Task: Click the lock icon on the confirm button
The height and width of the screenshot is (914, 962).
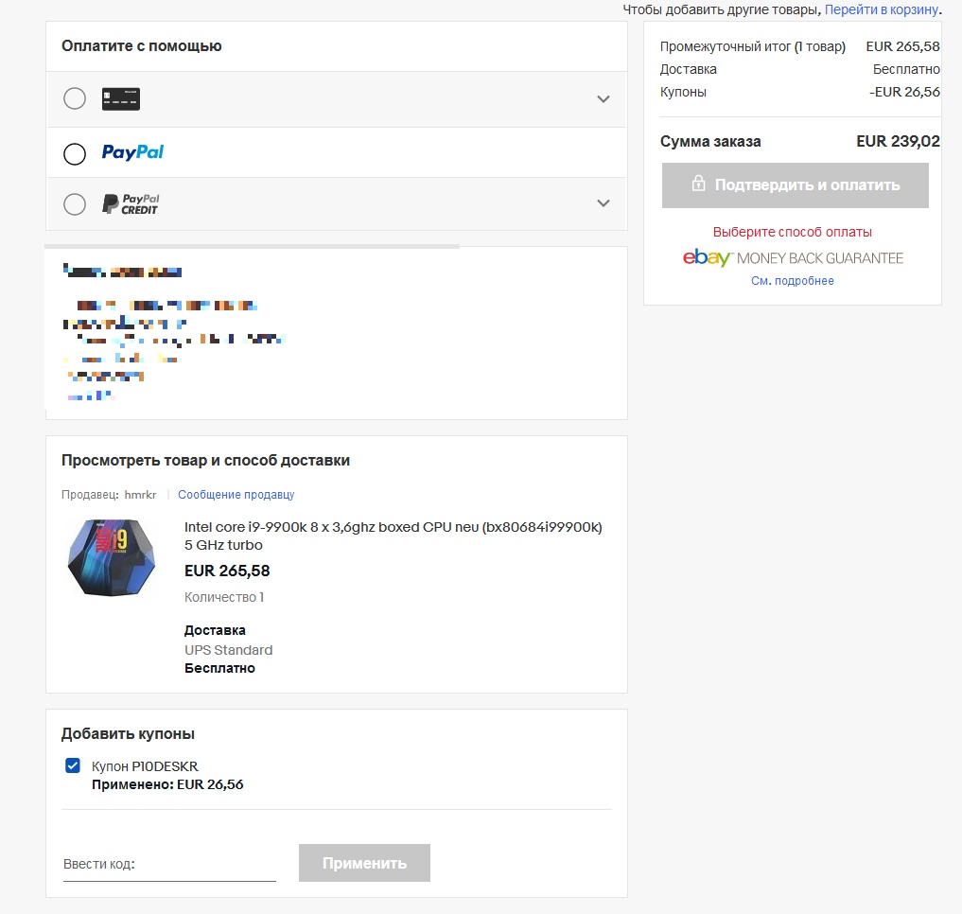Action: tap(698, 184)
